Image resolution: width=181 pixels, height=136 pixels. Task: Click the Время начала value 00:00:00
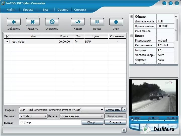165,26
